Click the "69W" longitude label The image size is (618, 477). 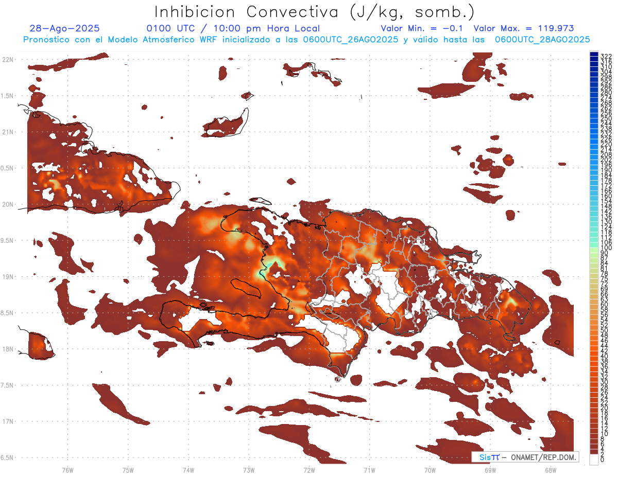click(x=490, y=470)
